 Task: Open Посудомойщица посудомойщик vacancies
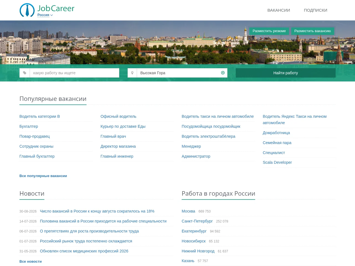point(211,126)
